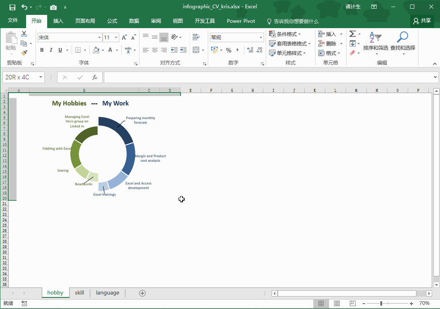Add a new sheet with plus button
Image resolution: width=440 pixels, height=309 pixels.
pyautogui.click(x=142, y=293)
